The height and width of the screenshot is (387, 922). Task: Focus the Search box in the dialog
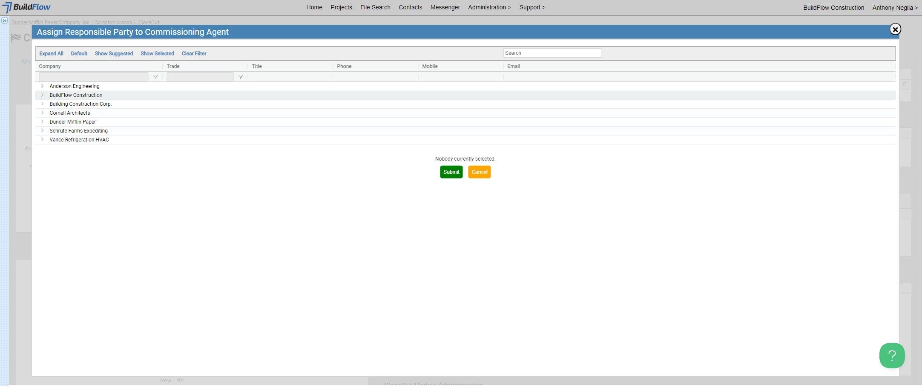point(552,53)
